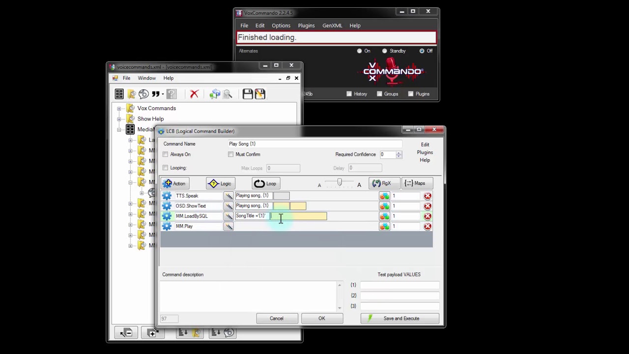Screen dimensions: 629x354
Task: Click the wand icon beside OSD.ShowText
Action: (229, 206)
